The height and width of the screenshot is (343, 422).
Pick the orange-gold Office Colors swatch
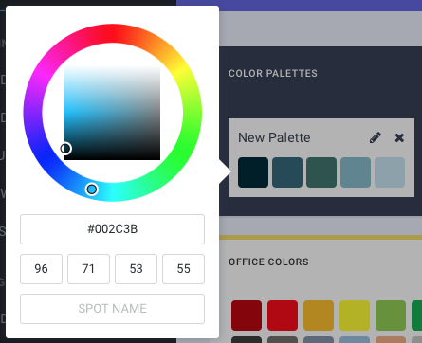point(319,316)
